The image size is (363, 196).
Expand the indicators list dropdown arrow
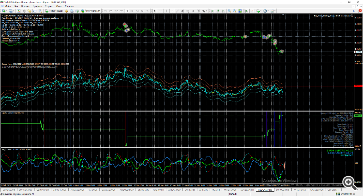pos(261,11)
